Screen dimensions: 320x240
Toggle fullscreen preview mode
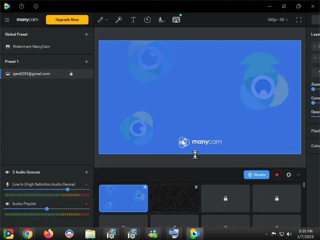(x=299, y=20)
